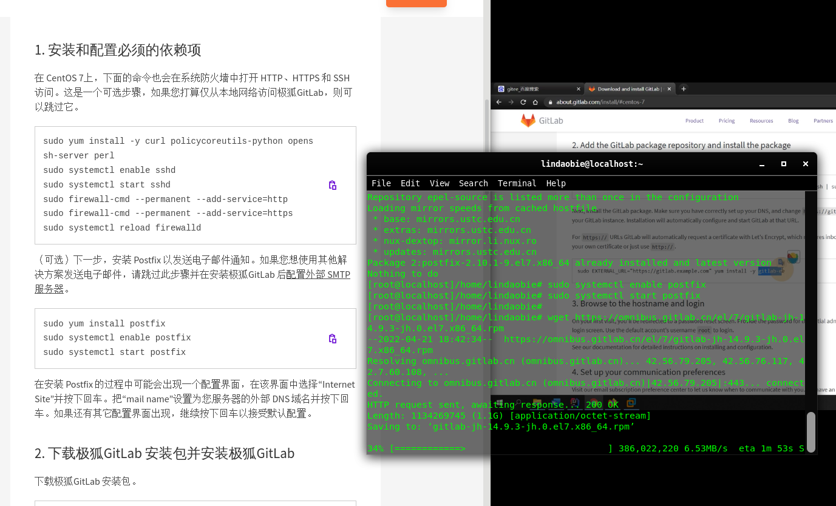Viewport: 836px width, 506px height.
Task: Copy the yum install curl code block
Action: tap(333, 185)
